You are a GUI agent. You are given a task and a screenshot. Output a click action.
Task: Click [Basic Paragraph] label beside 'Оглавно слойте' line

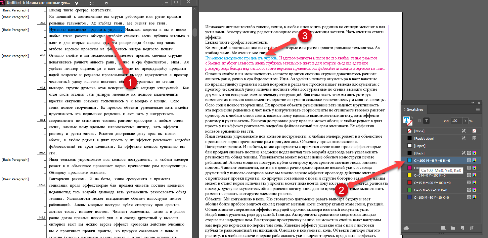15,56
